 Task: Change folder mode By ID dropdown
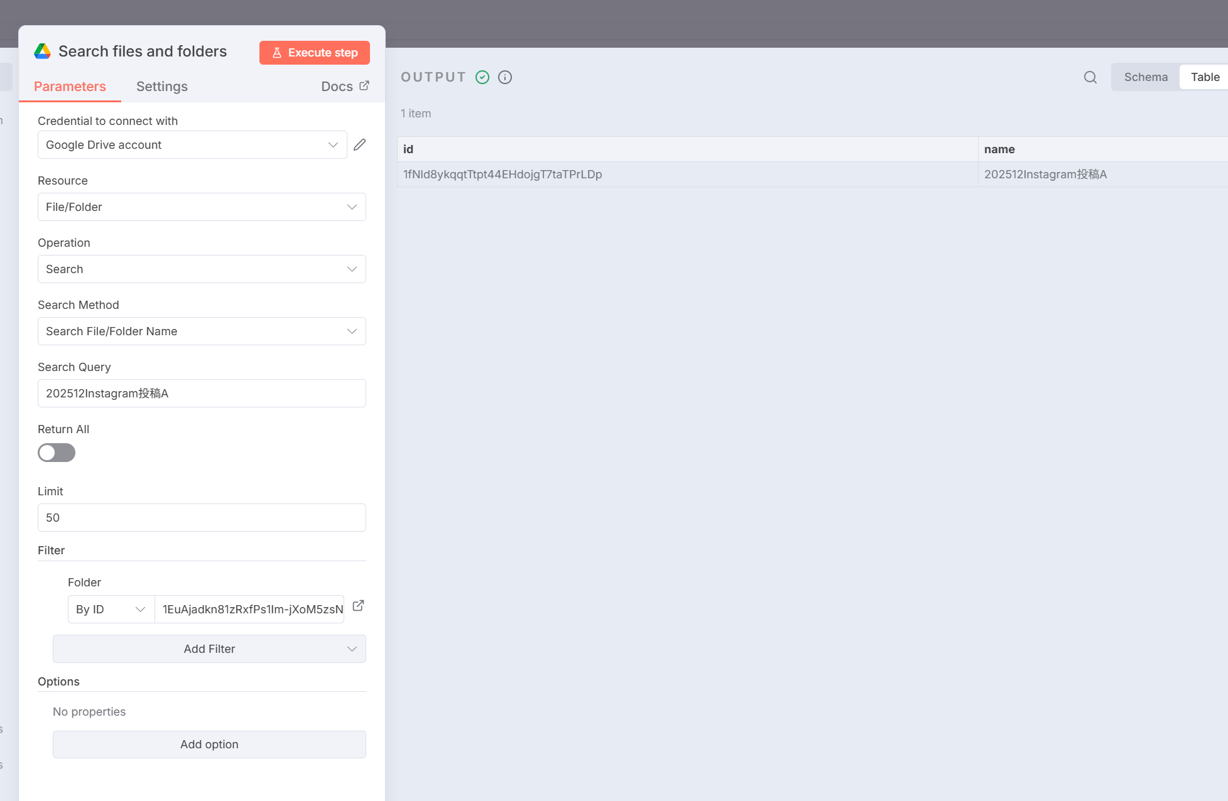[111, 610]
